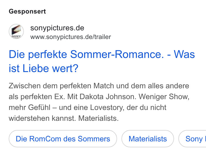Image resolution: width=206 pixels, height=156 pixels.
Task: Click the 'ist Liebe wert?' headline line
Action: [43, 69]
